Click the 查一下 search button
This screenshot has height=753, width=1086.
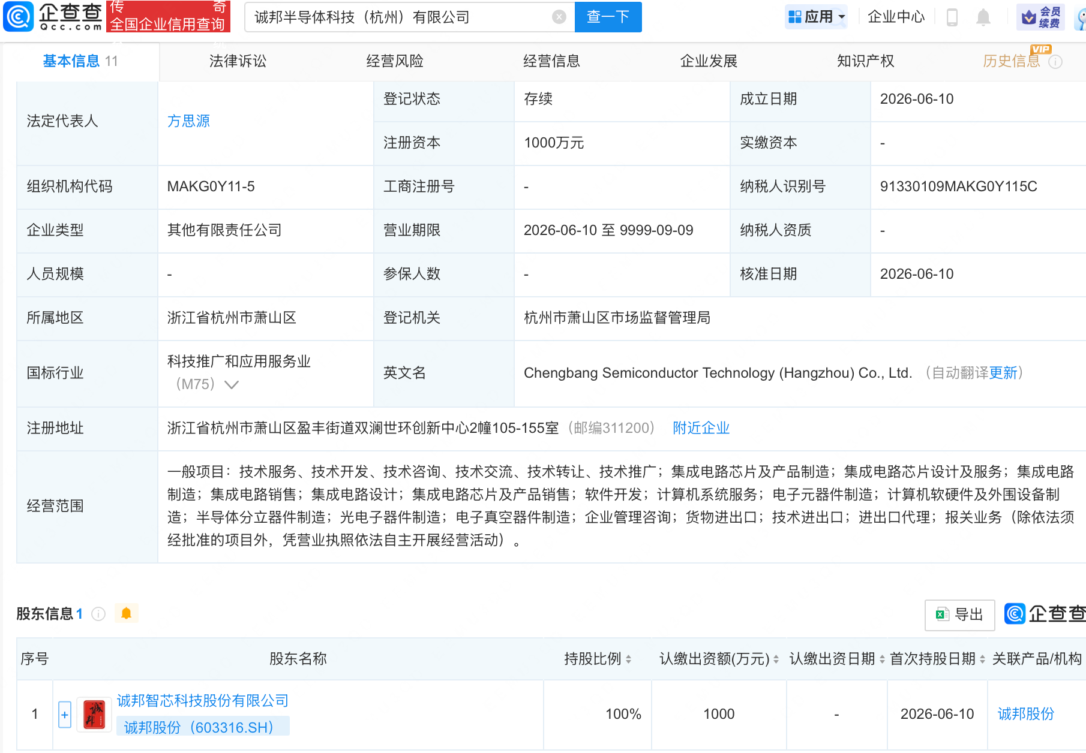pyautogui.click(x=608, y=17)
